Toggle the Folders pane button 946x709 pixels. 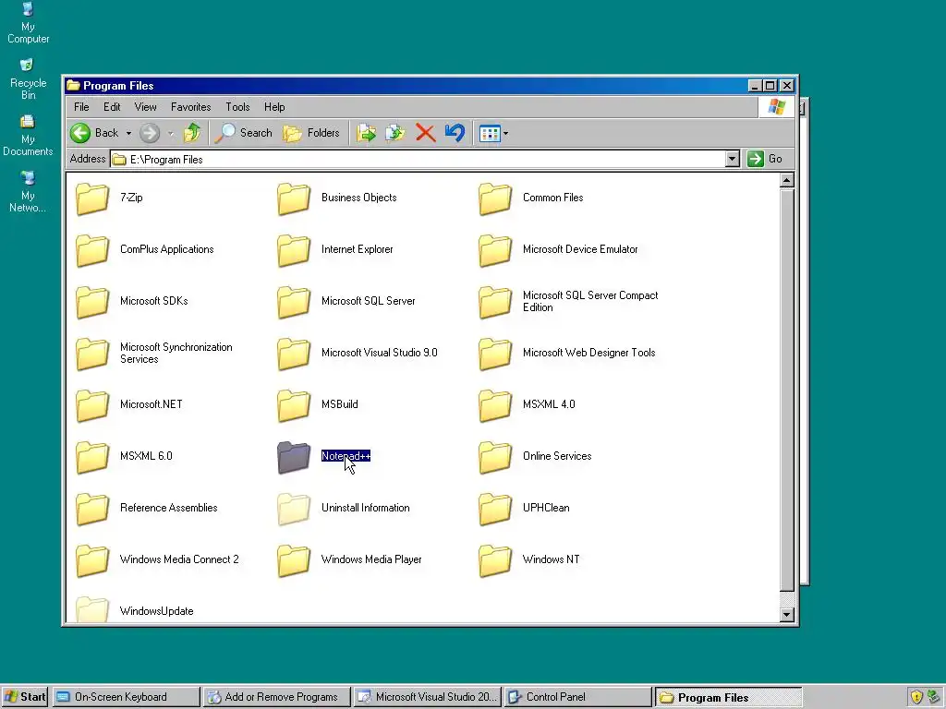click(x=311, y=133)
